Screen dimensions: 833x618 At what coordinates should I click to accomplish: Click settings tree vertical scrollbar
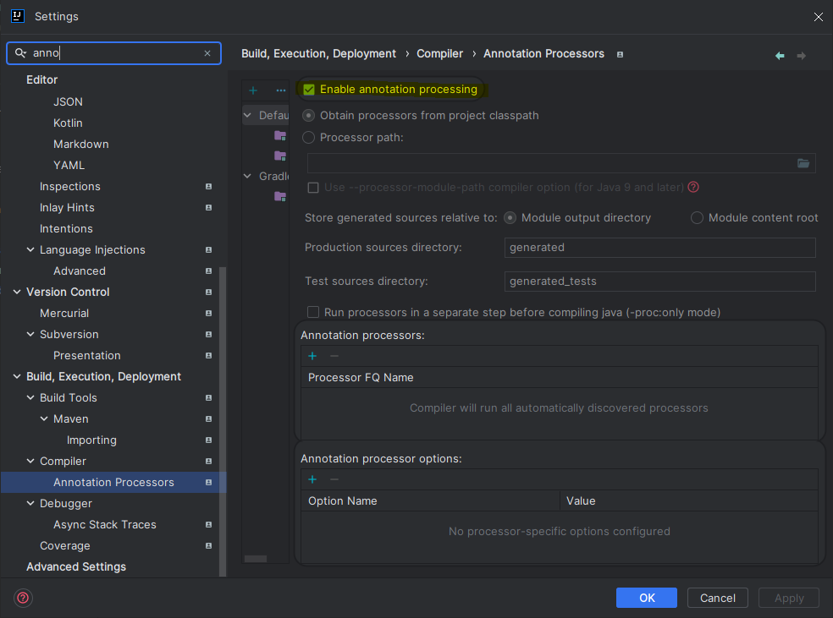pos(223,421)
